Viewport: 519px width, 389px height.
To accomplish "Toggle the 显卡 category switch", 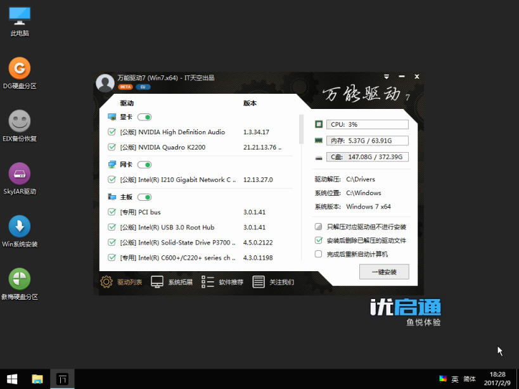I will [144, 117].
